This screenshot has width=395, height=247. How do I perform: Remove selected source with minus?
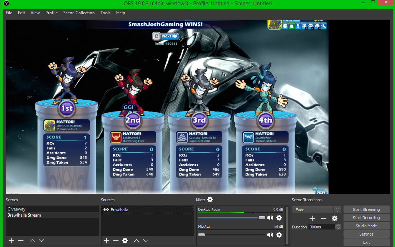(115, 241)
